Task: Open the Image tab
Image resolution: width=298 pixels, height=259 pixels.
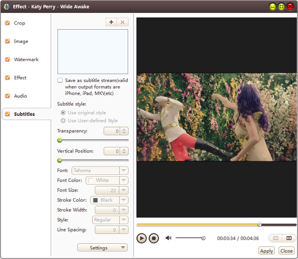Action: pos(21,41)
